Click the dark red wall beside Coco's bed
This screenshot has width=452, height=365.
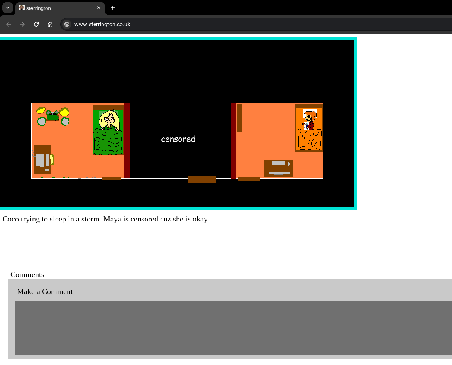click(127, 140)
